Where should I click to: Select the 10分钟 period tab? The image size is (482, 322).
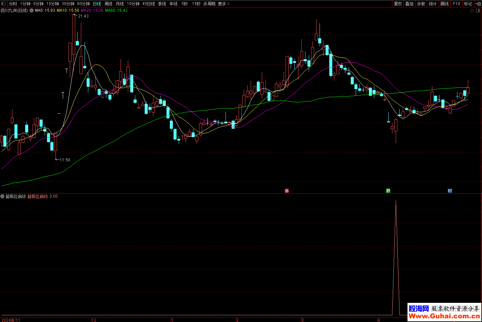133,4
